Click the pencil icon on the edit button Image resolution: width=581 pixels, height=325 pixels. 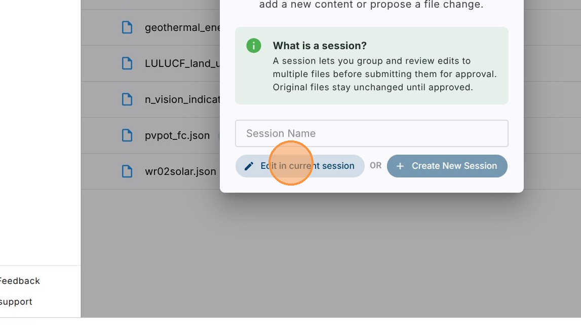point(249,166)
